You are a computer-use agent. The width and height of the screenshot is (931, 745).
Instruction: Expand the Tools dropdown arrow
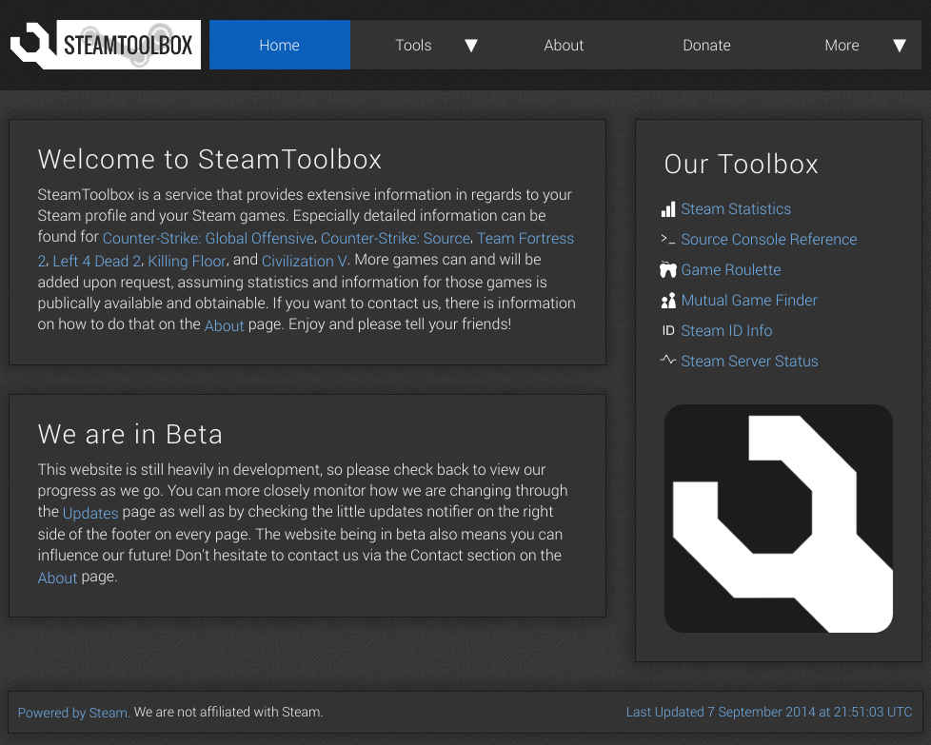coord(471,46)
